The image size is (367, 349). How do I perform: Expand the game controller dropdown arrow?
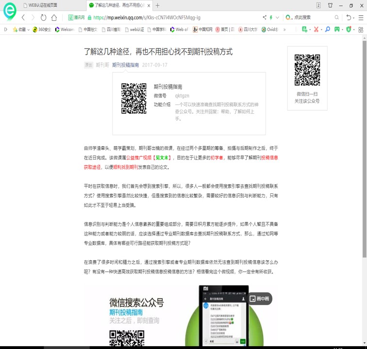point(342,30)
